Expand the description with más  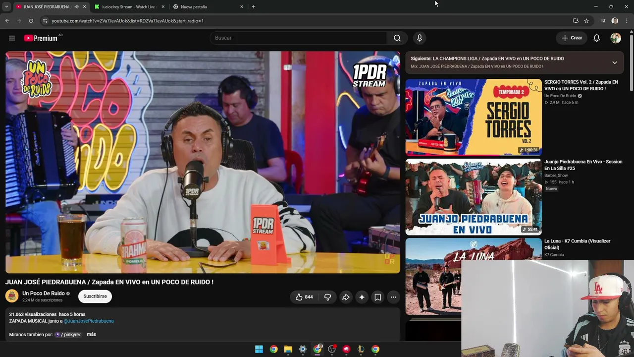(91, 335)
